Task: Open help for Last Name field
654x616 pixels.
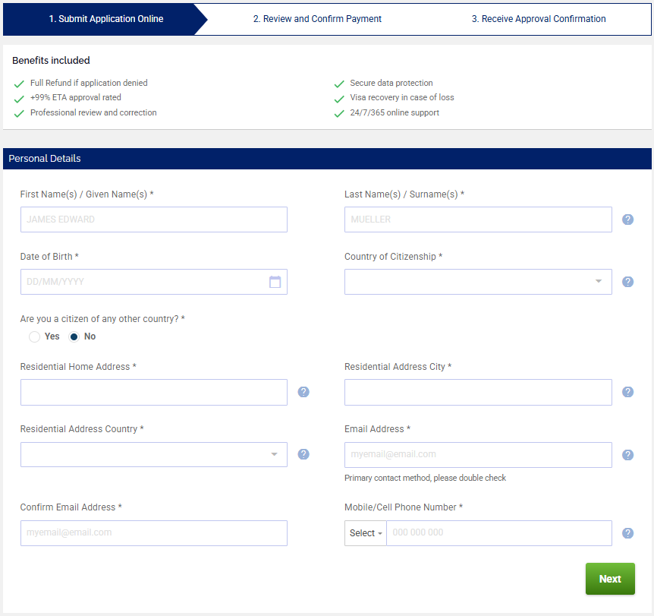Action: 627,220
